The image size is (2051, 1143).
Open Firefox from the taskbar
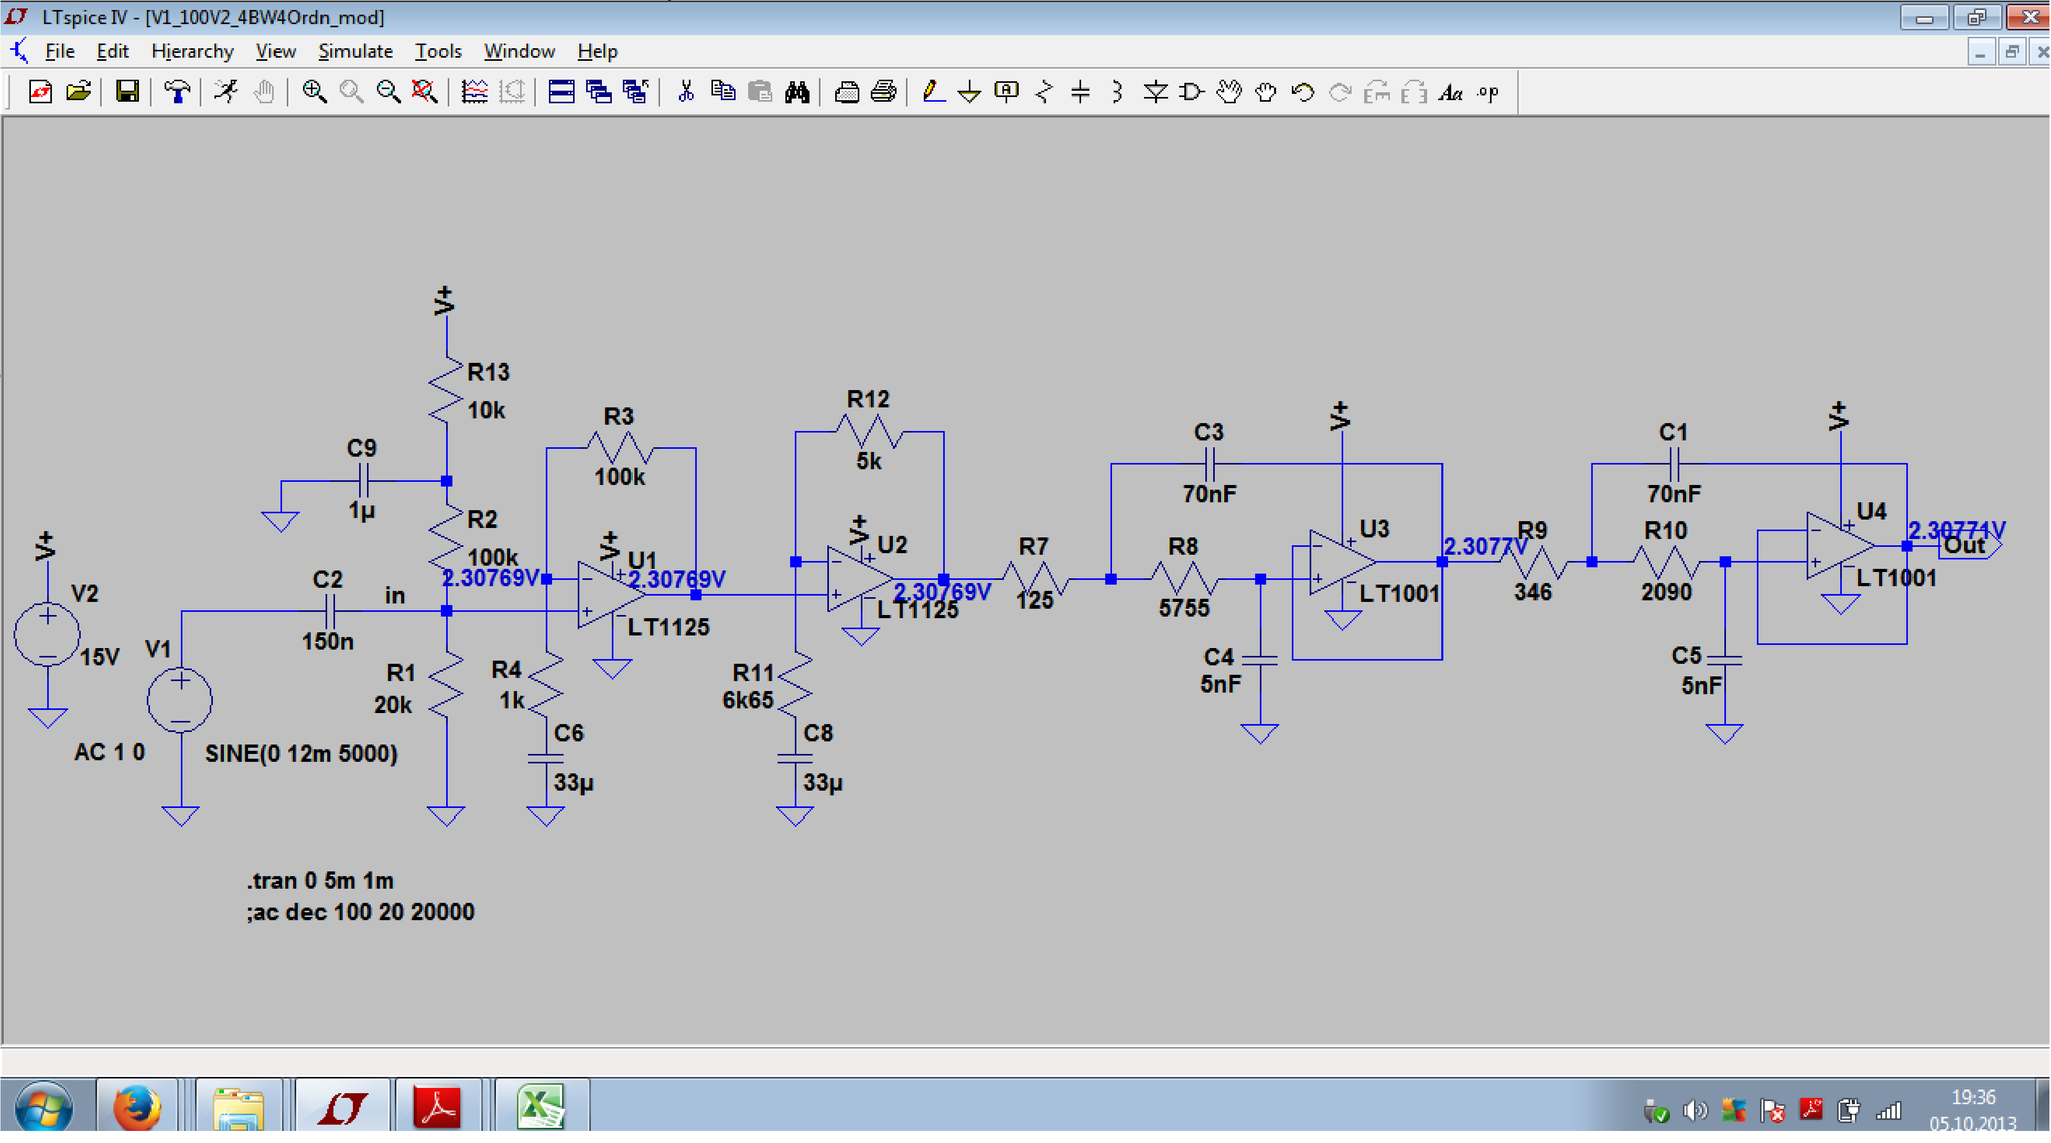pyautogui.click(x=136, y=1106)
